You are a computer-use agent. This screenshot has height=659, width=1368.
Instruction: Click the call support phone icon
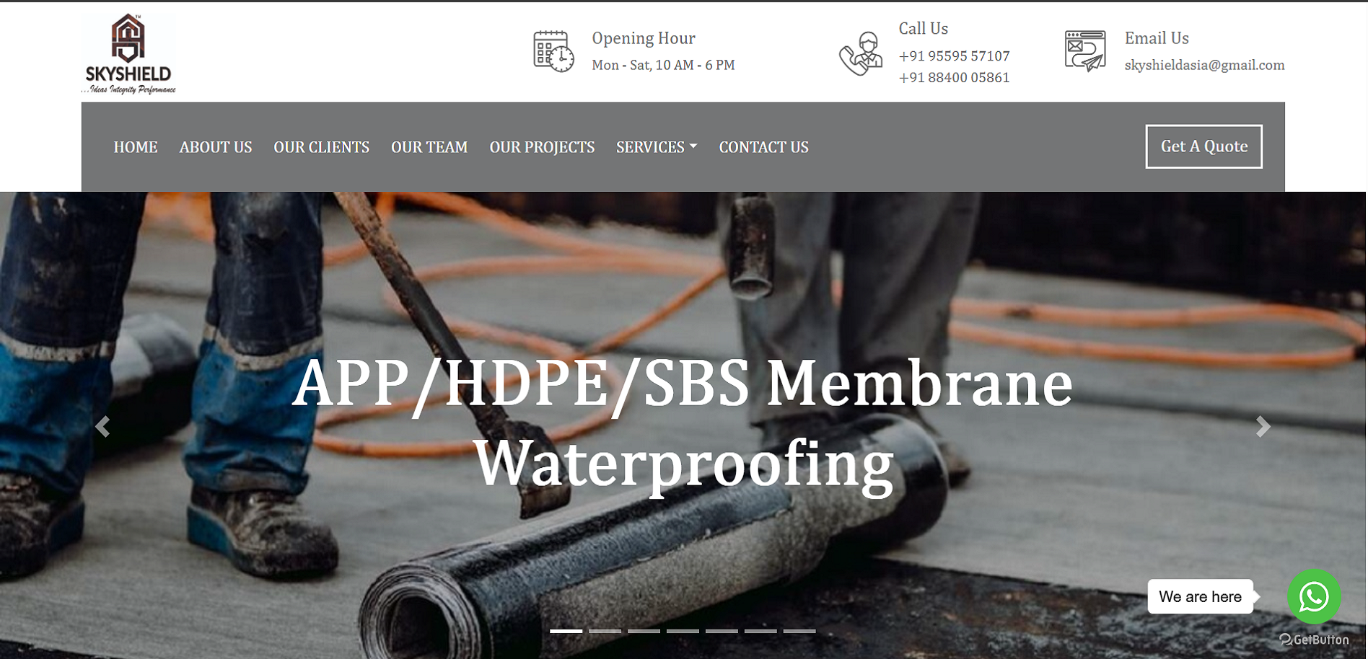point(861,53)
